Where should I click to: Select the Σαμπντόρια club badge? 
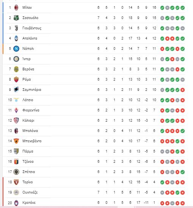pos(16,90)
